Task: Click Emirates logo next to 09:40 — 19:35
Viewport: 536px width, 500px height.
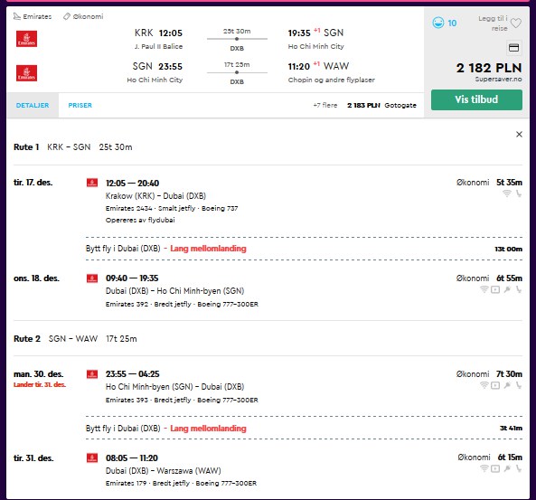Action: pyautogui.click(x=92, y=278)
